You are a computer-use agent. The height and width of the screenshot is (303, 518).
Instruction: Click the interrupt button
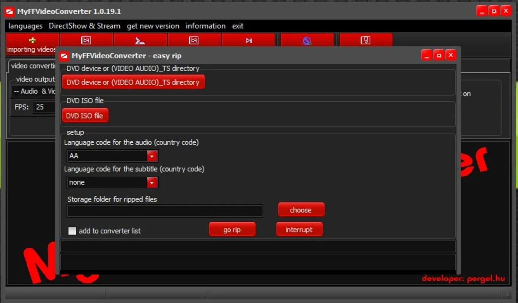299,230
